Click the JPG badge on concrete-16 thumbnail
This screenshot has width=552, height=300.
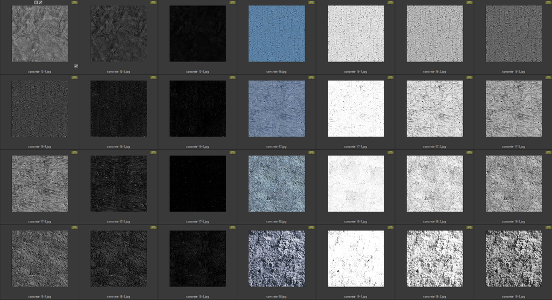[311, 2]
